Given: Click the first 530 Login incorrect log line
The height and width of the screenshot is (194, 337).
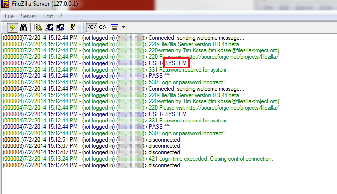Looking at the screenshot, I should [113, 82].
